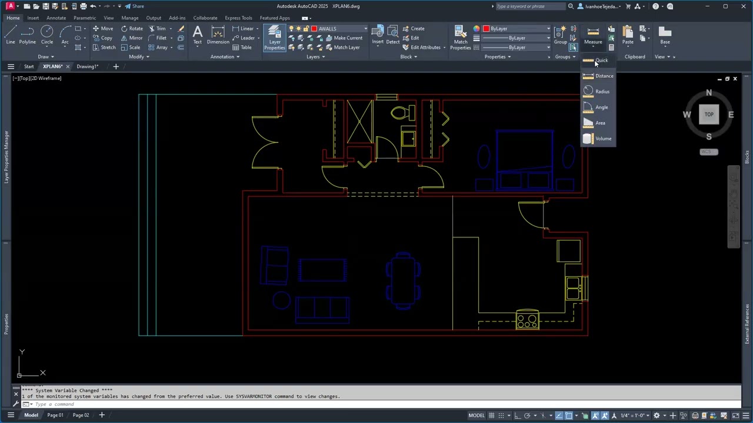Click the Copy command
This screenshot has width=753, height=423.
point(102,38)
